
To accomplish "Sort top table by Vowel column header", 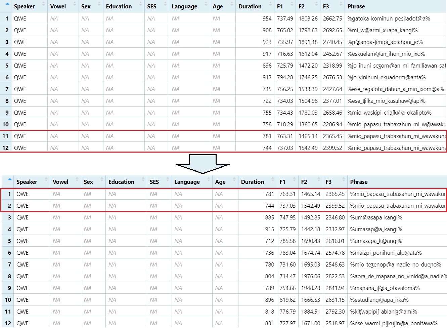I will coord(58,6).
